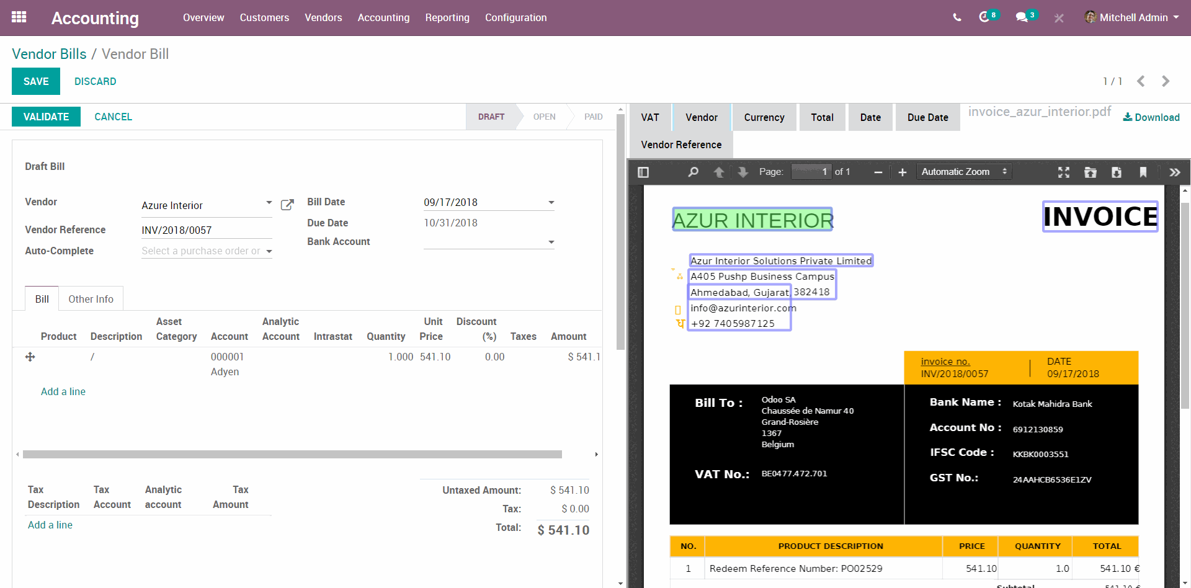Click the unit price 541.10 cell
Screen dimensions: 1191x588
(435, 357)
